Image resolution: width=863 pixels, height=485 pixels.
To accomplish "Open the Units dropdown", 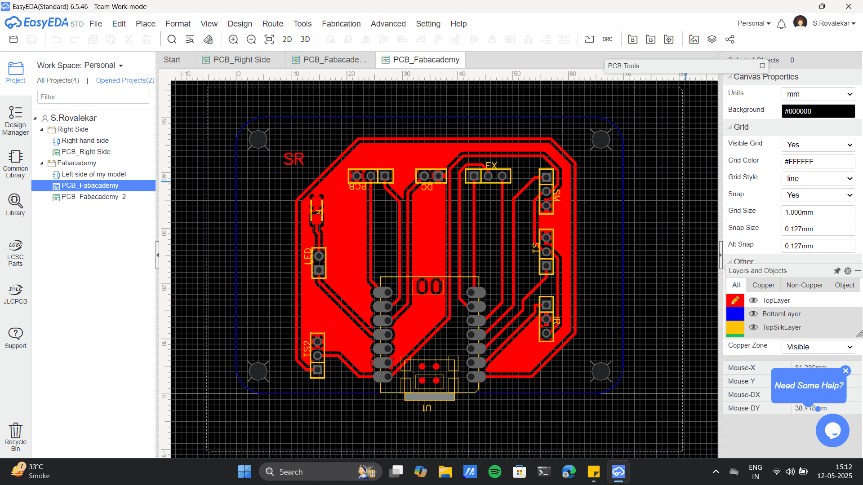I will coord(818,94).
